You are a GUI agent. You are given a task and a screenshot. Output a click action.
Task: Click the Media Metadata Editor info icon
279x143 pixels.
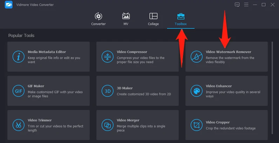[19, 57]
